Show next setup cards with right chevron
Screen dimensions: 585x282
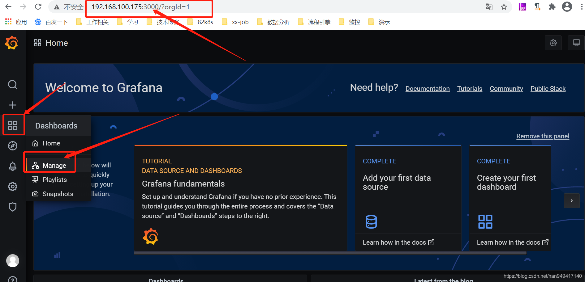(572, 201)
